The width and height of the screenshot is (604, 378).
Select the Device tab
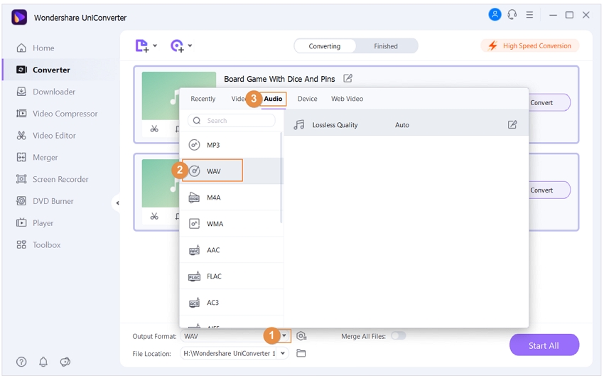pyautogui.click(x=308, y=99)
